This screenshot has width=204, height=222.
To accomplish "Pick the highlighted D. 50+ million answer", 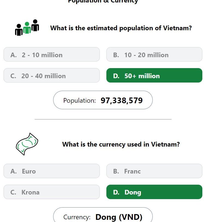I will coord(154,75).
